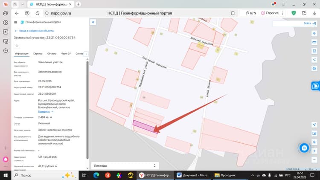Open a new browser tab

[x=78, y=4]
